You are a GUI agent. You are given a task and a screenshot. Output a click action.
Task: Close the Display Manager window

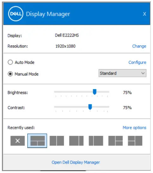pos(144,14)
